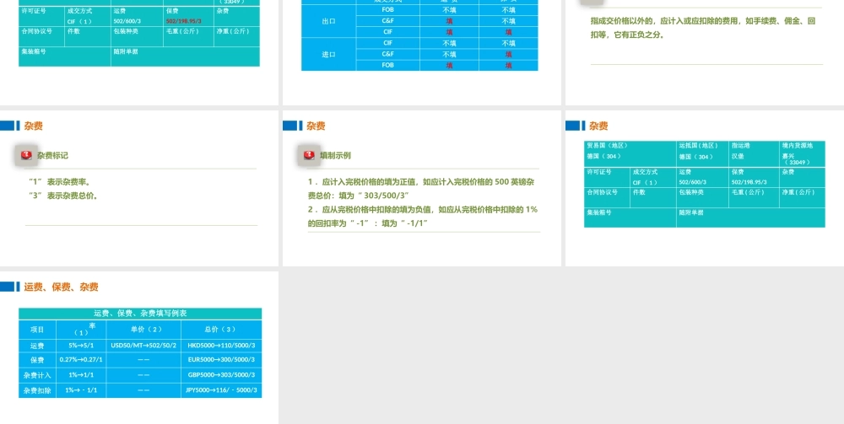
Task: Select the 填制示例 slide thumbnail
Action: 421,188
